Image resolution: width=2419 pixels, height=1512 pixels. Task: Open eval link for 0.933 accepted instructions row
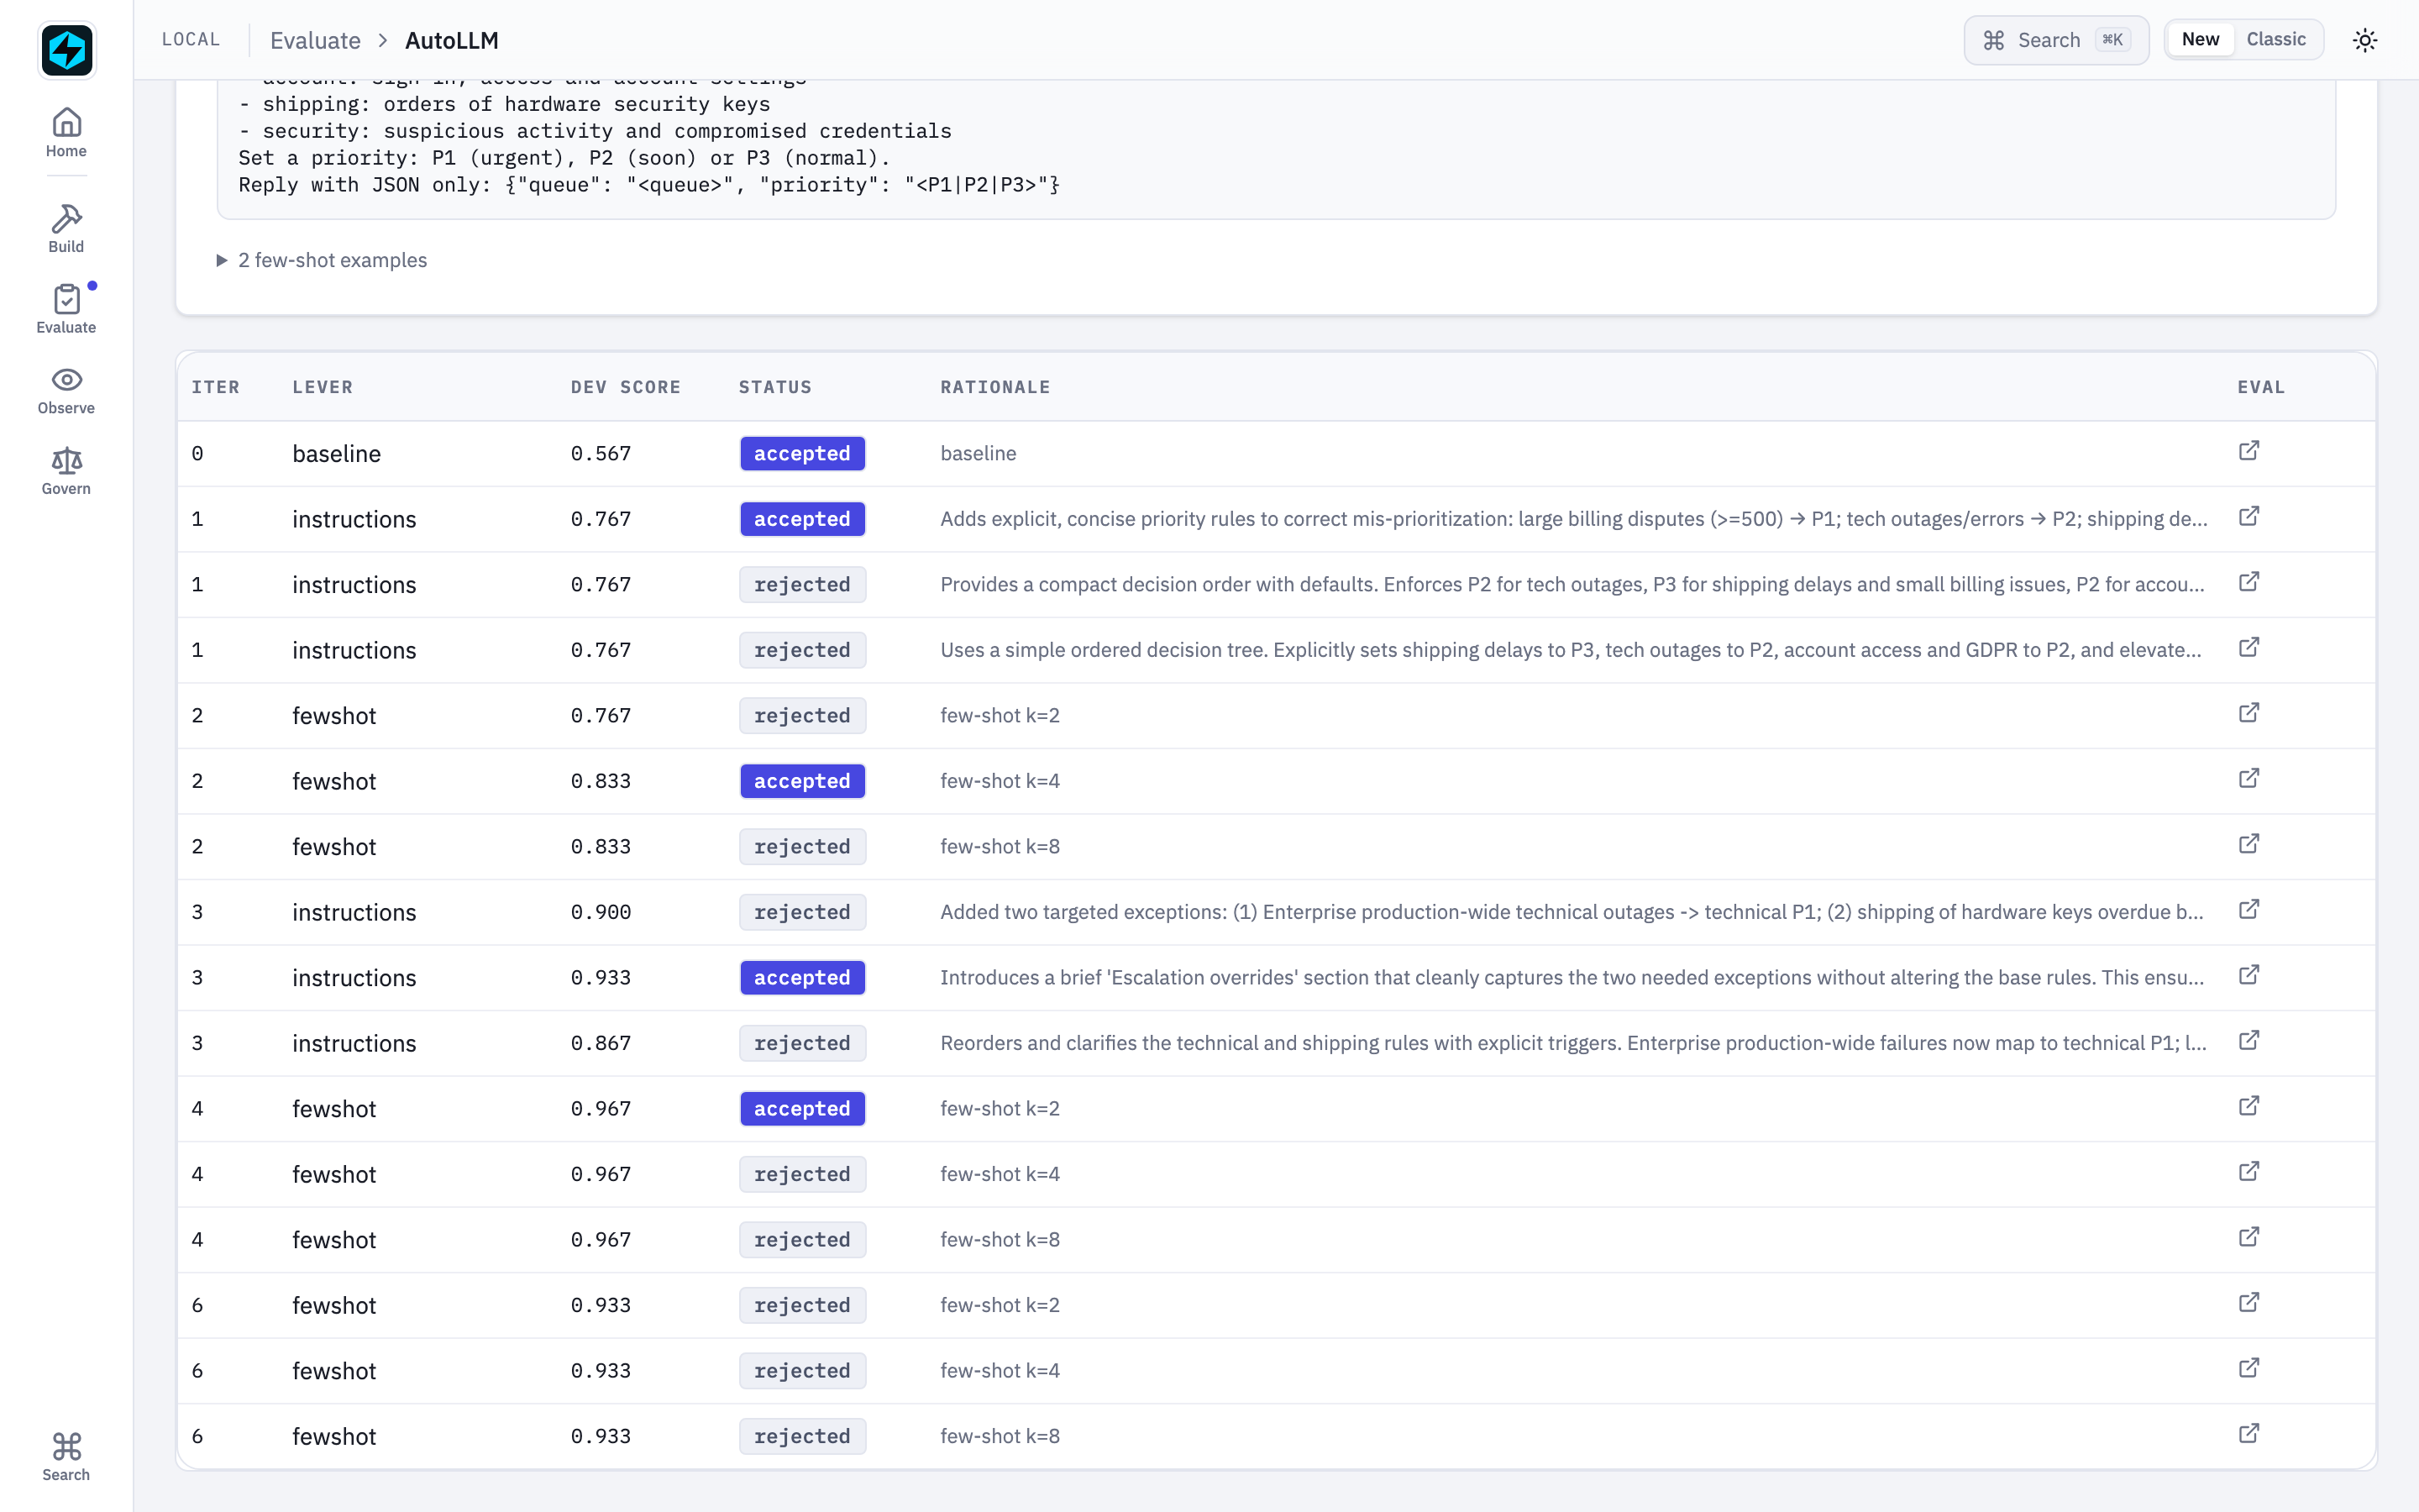point(2249,975)
